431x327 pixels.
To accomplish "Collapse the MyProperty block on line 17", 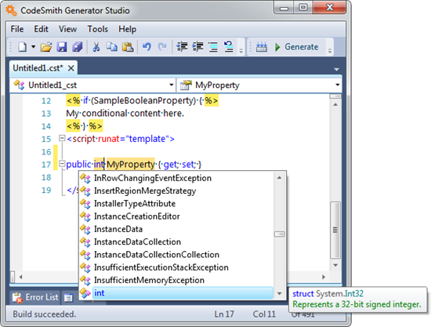I will coord(62,164).
